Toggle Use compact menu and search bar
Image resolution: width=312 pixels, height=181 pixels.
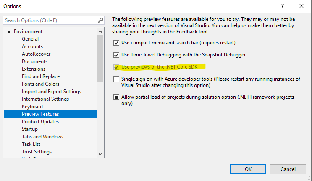pyautogui.click(x=116, y=43)
